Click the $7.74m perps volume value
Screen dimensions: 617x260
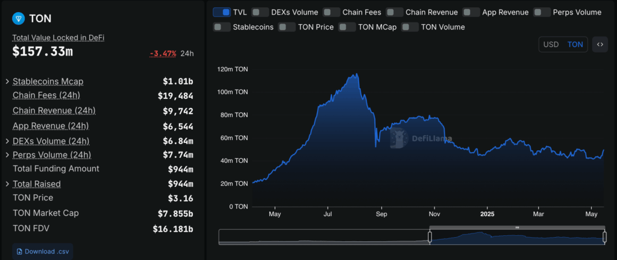click(x=178, y=155)
